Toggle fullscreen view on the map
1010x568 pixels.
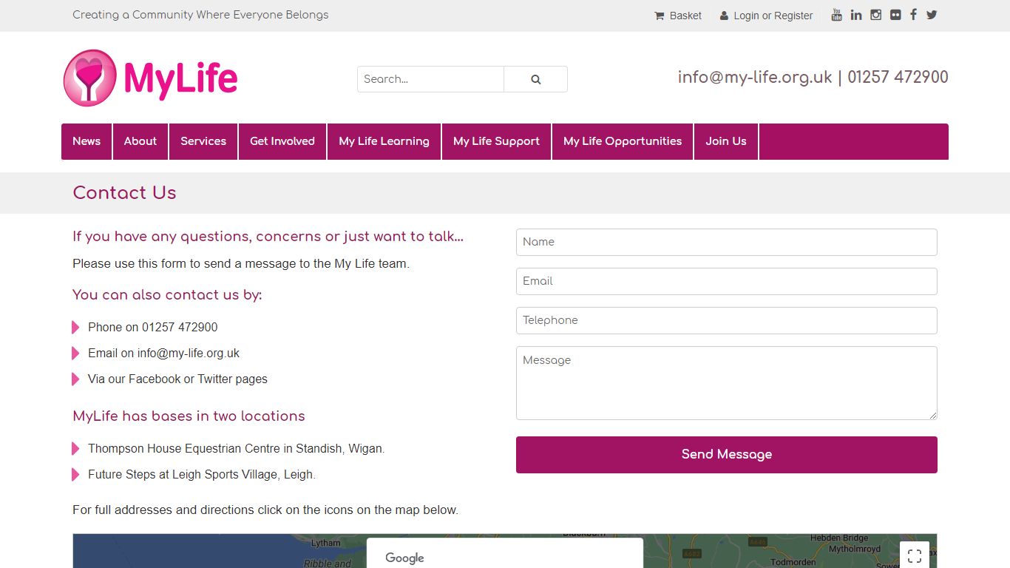pyautogui.click(x=915, y=555)
